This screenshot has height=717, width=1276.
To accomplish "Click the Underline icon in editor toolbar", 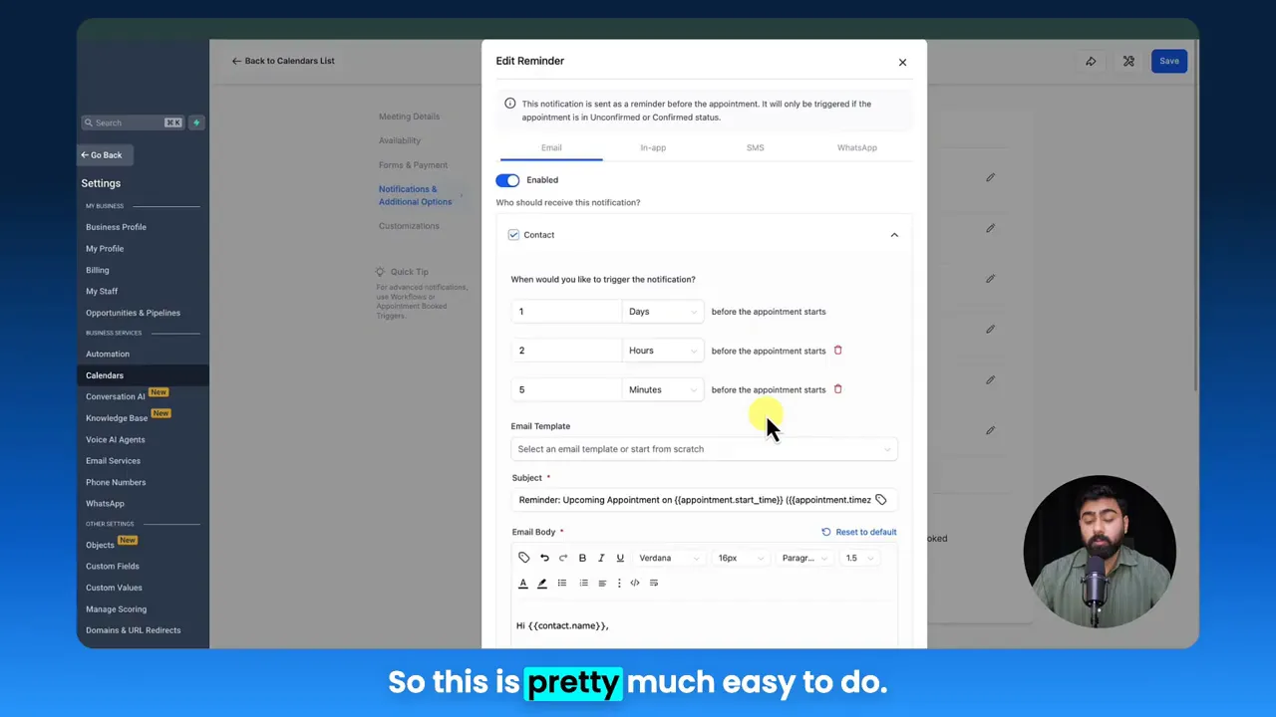I will point(619,558).
